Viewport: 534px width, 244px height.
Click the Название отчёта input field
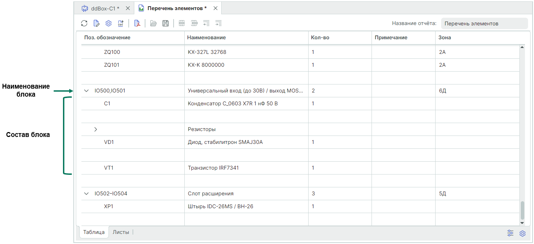tap(484, 24)
